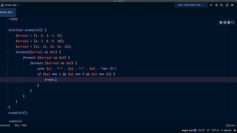This screenshot has width=237, height=133.
Task: Close the break.php tab
Action: click(14, 12)
